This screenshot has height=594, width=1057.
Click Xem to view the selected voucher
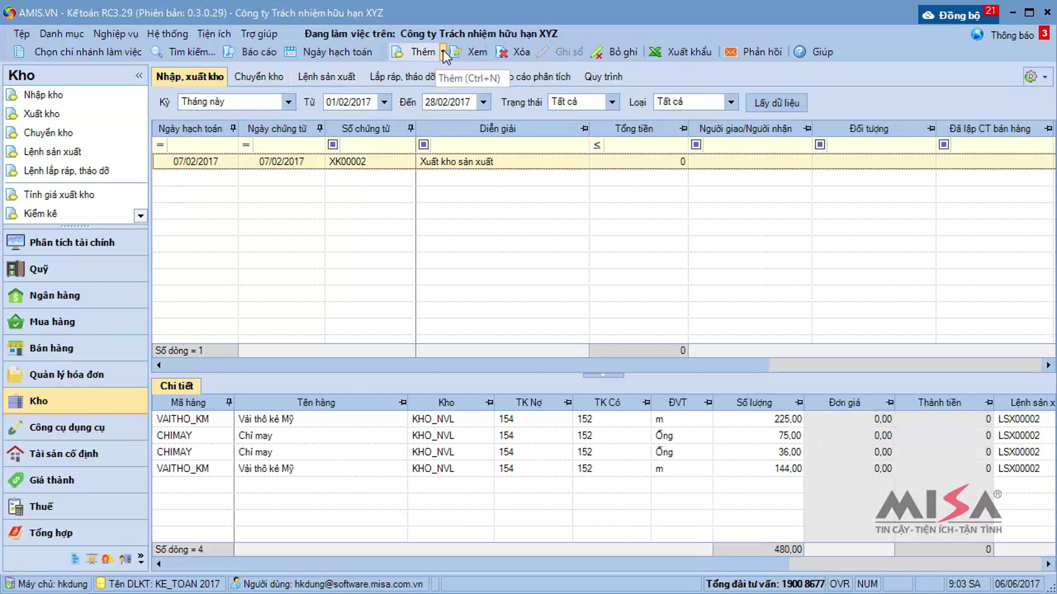469,52
